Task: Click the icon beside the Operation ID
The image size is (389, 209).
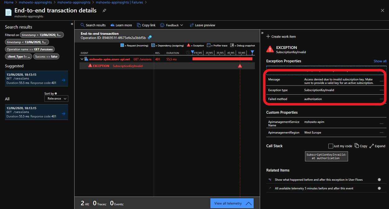Action: pyautogui.click(x=150, y=38)
